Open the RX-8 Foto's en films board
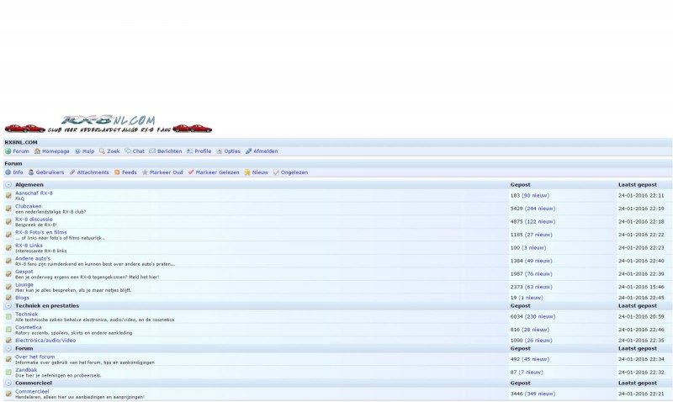673x402 pixels. coord(41,232)
